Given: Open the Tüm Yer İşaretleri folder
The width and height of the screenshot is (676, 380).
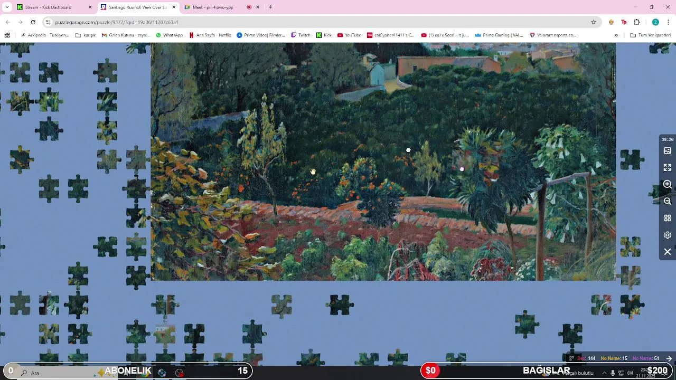Looking at the screenshot, I should [650, 35].
